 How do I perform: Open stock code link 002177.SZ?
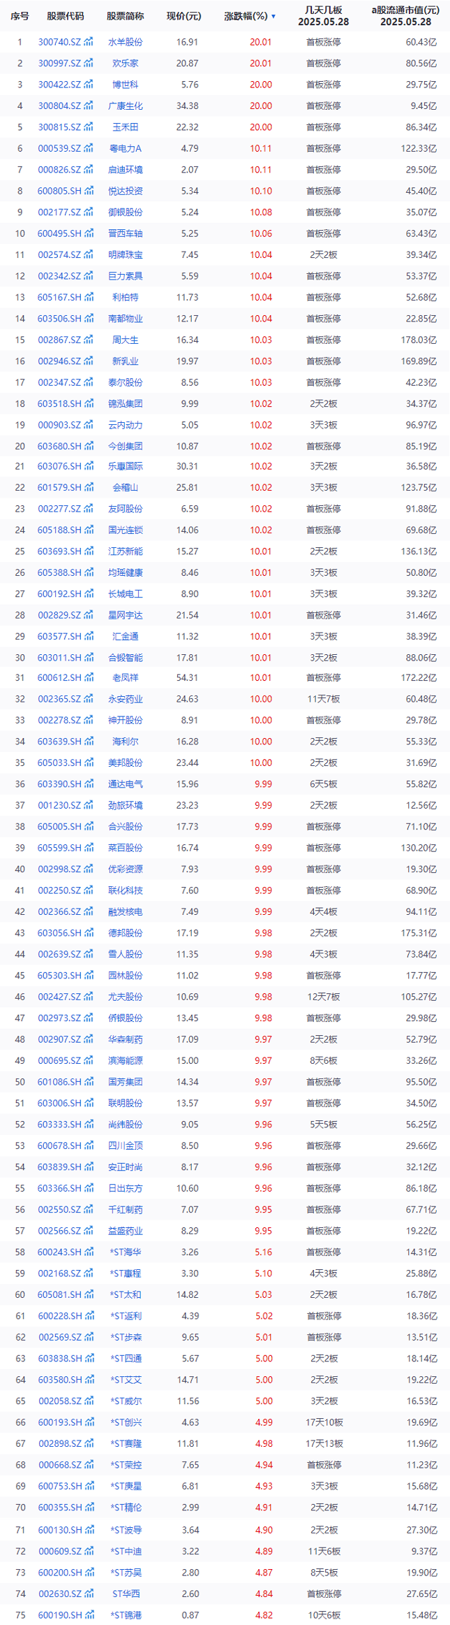[x=59, y=212]
